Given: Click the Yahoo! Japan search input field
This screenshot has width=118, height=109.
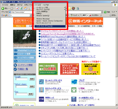Looking at the screenshot, I should pos(22,87).
